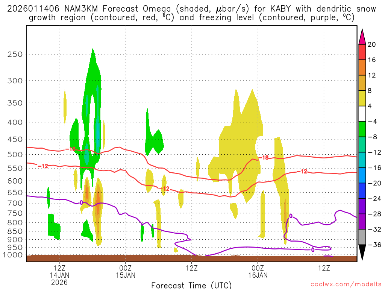Click the orange 12-to-16 colorbar swatch
Screen dimensions: 385x289
362,68
